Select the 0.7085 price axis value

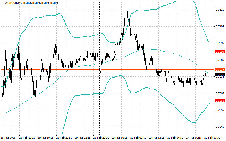click(x=220, y=60)
